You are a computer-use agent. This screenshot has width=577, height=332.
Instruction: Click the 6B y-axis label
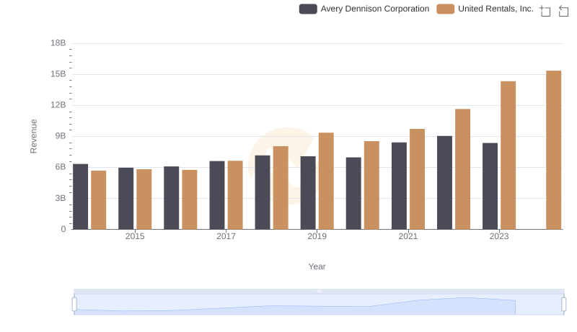(x=61, y=167)
